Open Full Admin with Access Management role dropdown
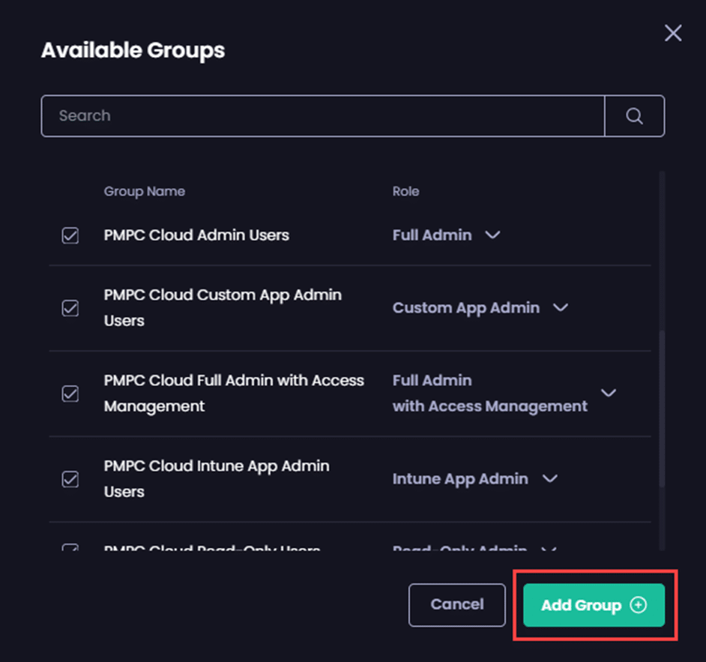Screen dimensions: 706x662 [x=609, y=394]
